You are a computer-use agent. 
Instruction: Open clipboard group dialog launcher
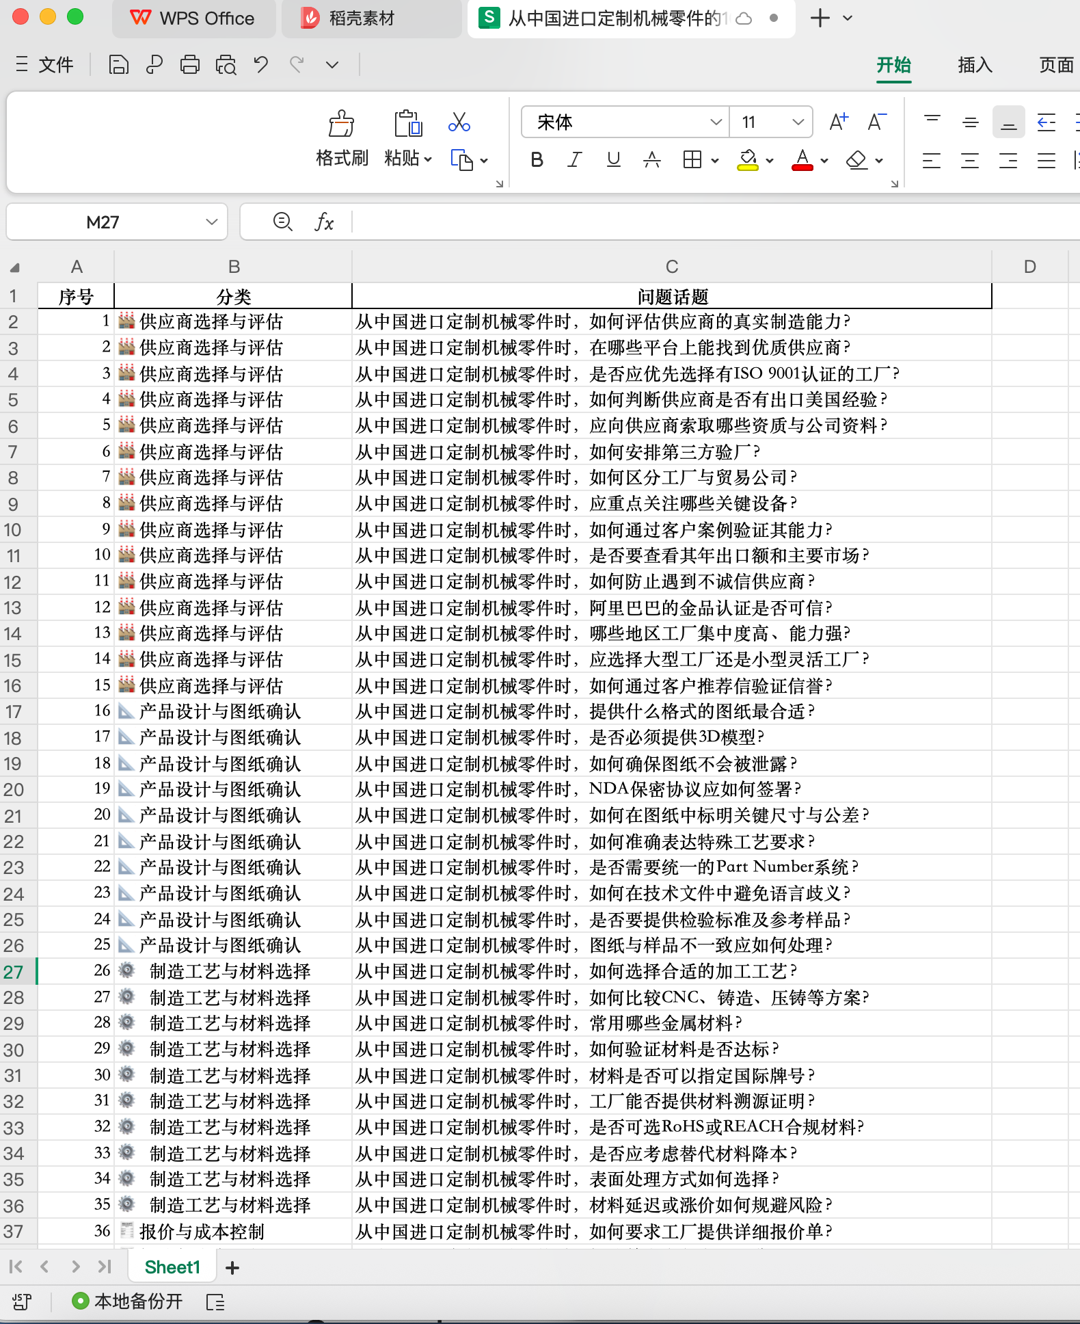click(x=500, y=183)
